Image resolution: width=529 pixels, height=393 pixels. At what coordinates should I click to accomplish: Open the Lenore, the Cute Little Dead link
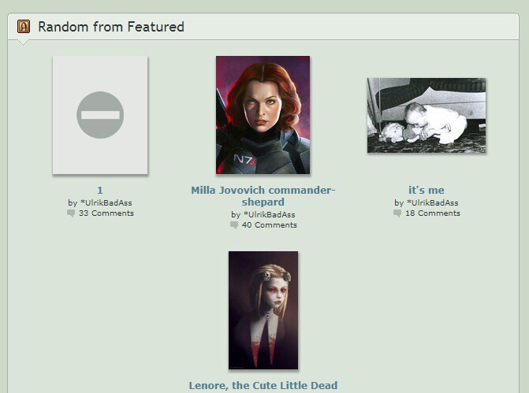263,385
